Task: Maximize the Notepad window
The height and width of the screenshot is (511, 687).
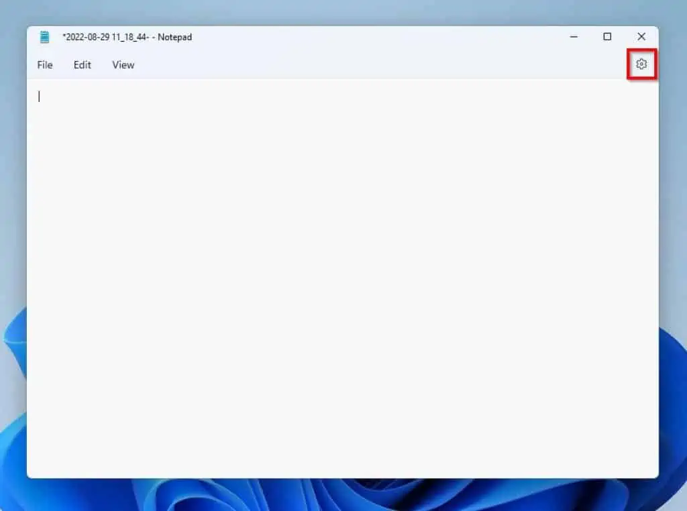Action: point(607,37)
